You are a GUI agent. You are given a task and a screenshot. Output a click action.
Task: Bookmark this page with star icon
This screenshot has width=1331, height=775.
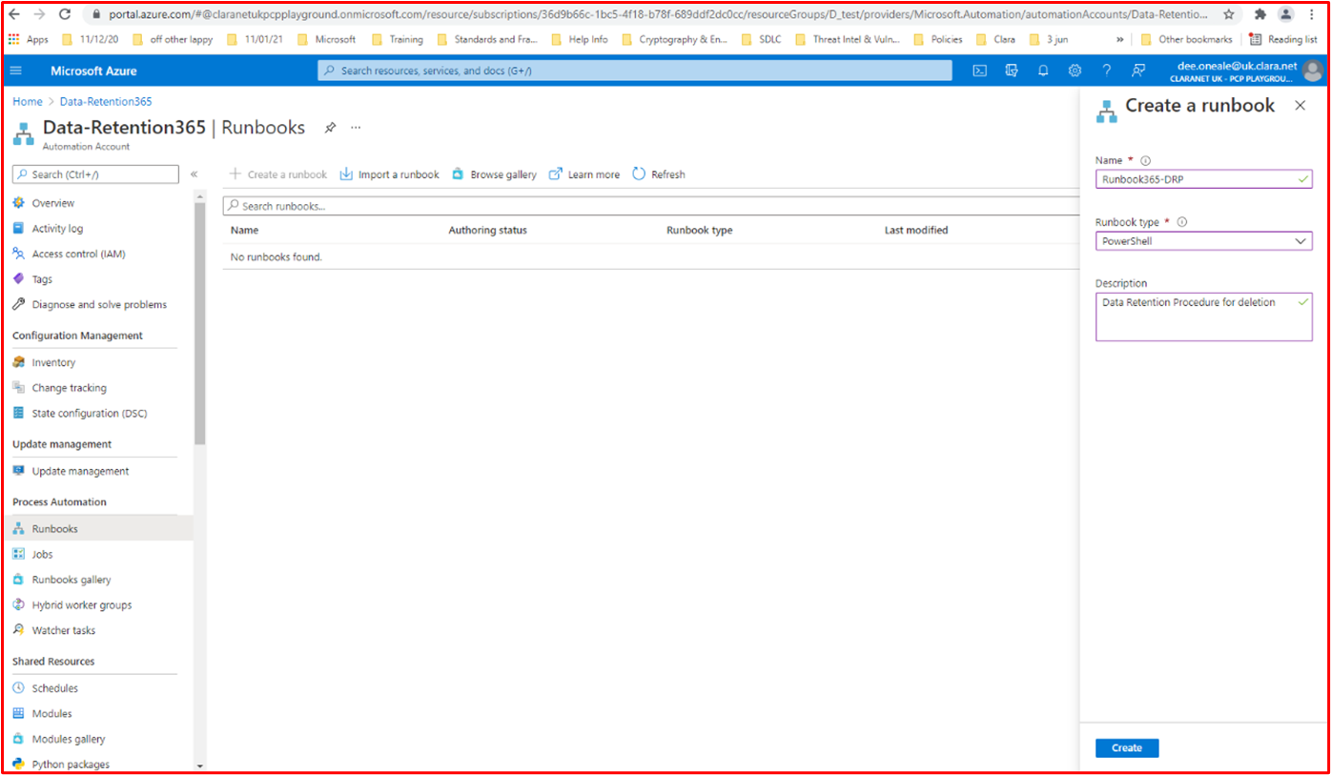point(1229,14)
